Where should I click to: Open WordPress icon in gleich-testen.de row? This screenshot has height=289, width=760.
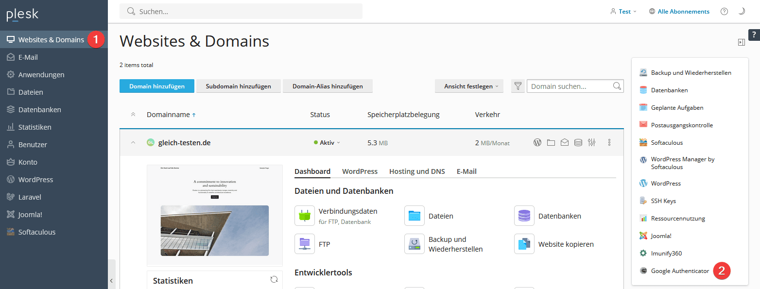[537, 143]
